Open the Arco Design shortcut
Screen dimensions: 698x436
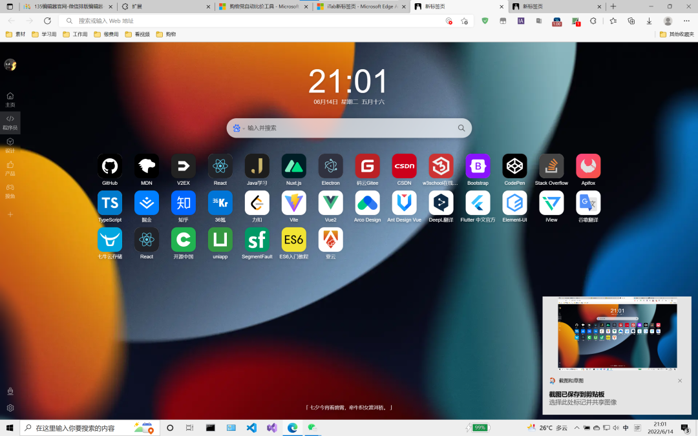coord(367,203)
